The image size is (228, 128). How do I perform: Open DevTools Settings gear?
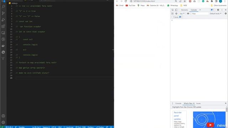218,10
